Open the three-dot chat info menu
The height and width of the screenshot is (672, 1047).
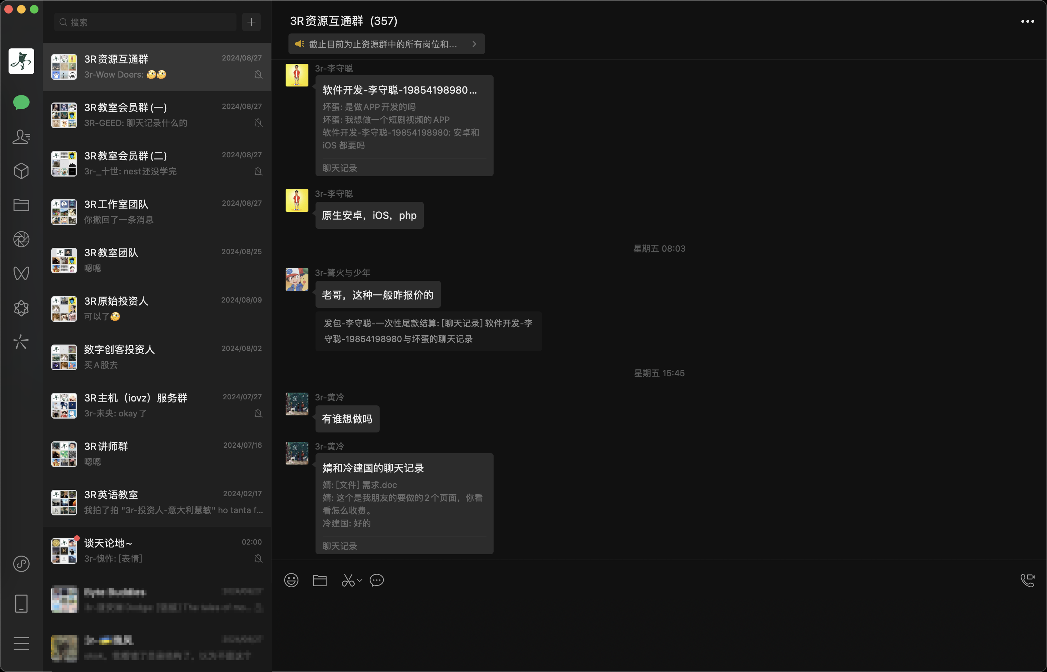[1027, 21]
